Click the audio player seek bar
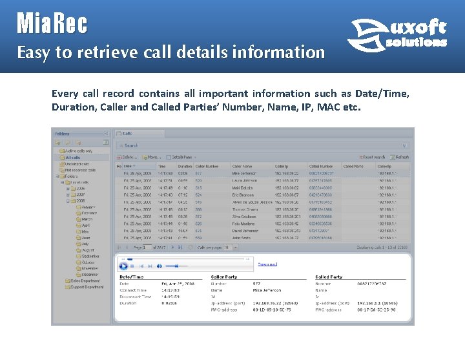The image size is (465, 349). (185, 259)
